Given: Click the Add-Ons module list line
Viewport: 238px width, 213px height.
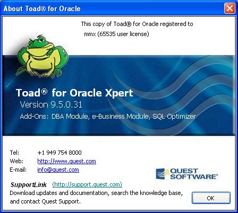Looking at the screenshot, I should (108, 117).
